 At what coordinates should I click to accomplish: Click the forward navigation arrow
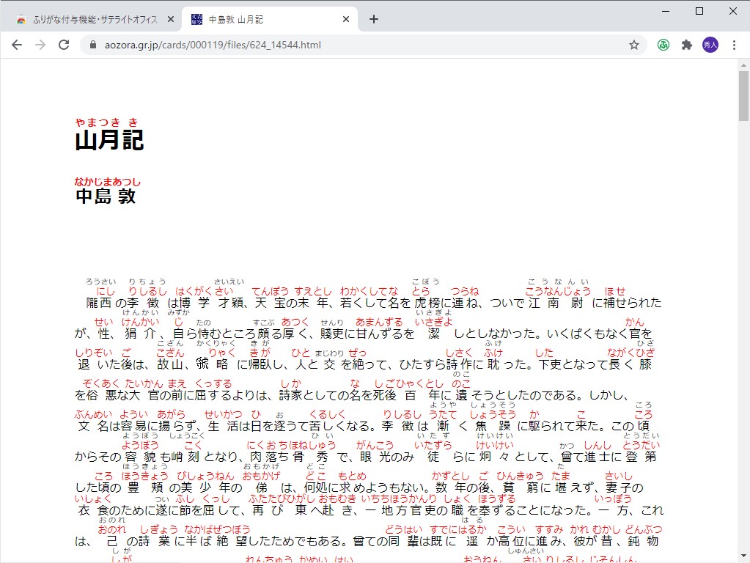pos(40,44)
